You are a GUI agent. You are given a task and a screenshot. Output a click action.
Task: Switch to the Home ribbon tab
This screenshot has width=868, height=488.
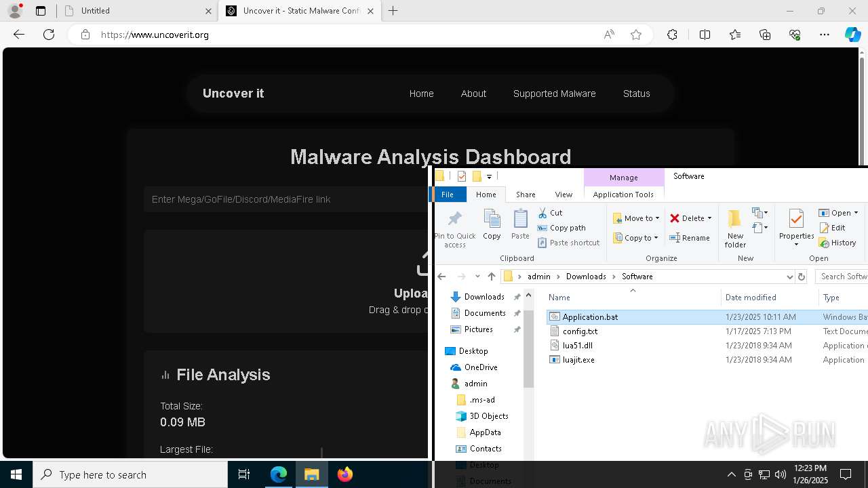[x=486, y=195]
